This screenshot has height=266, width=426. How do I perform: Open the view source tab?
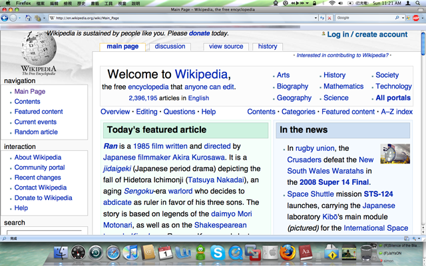pos(226,47)
